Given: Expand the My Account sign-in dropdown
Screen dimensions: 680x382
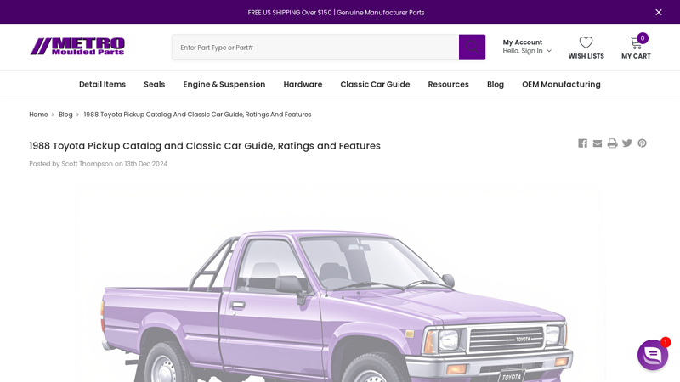Looking at the screenshot, I should click(x=527, y=47).
